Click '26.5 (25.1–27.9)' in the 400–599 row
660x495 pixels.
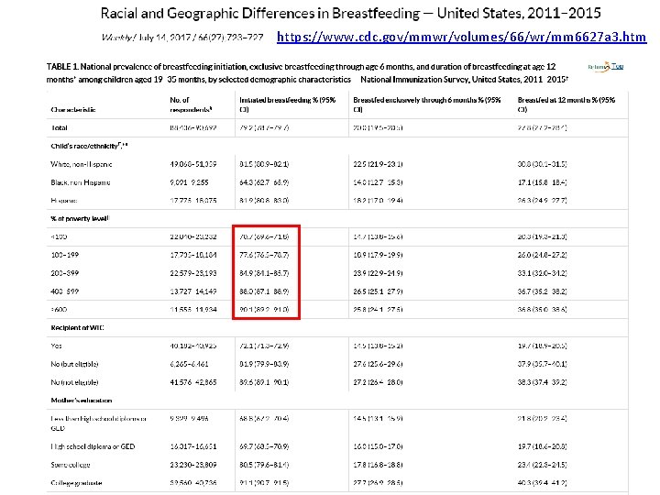pos(378,291)
